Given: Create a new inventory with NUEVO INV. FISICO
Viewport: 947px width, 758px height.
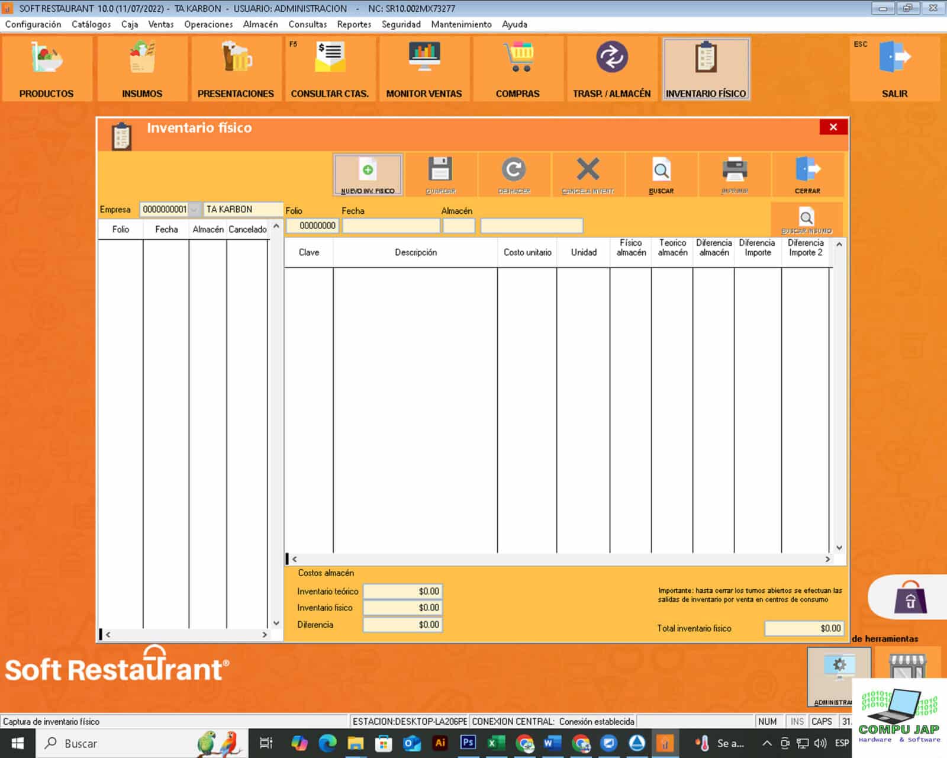Looking at the screenshot, I should point(368,175).
